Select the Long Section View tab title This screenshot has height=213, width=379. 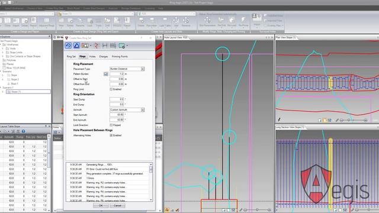pyautogui.click(x=290, y=127)
